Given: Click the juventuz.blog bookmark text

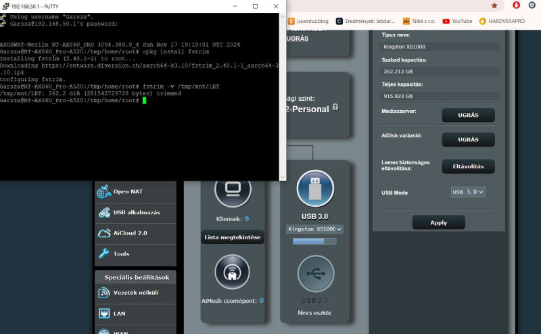Looking at the screenshot, I should tap(312, 21).
